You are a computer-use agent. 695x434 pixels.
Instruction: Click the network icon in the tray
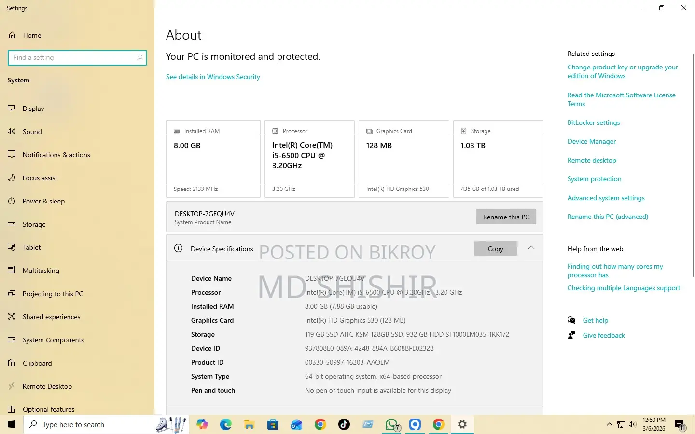pyautogui.click(x=621, y=424)
